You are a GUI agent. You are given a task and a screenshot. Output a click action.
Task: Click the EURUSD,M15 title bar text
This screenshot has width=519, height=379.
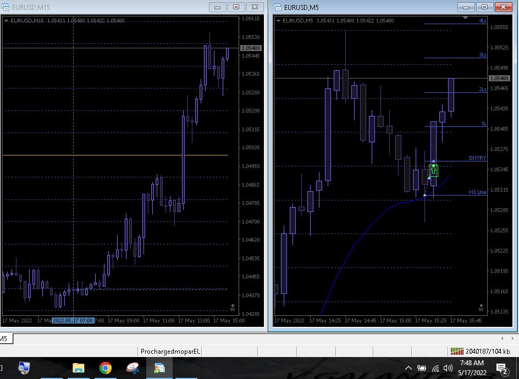pyautogui.click(x=31, y=7)
